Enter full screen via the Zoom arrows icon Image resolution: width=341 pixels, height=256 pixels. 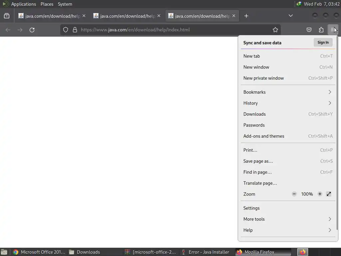tap(329, 194)
